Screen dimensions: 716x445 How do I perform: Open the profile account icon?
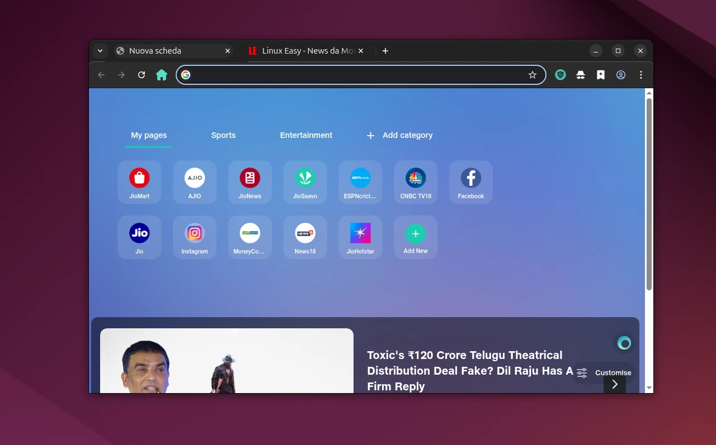coord(620,74)
